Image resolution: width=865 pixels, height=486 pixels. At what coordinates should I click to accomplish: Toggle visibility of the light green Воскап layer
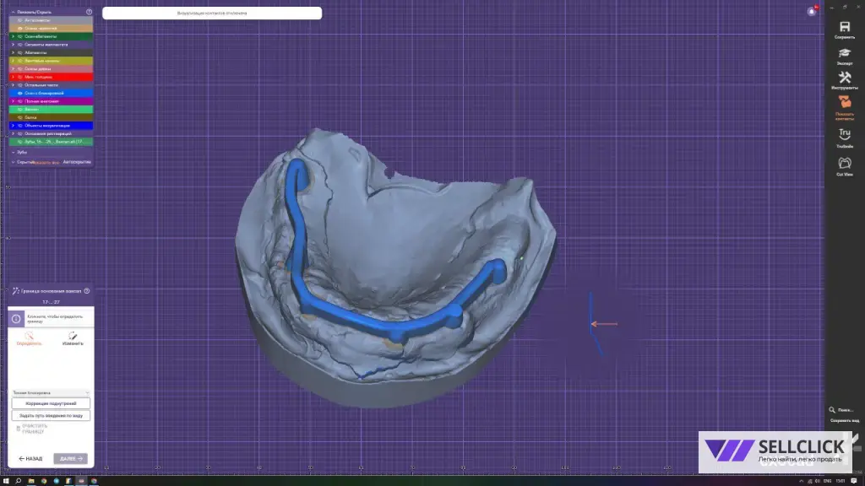pos(19,110)
